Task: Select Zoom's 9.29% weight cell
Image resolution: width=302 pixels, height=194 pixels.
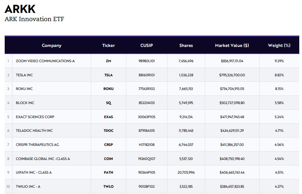Action: point(279,61)
